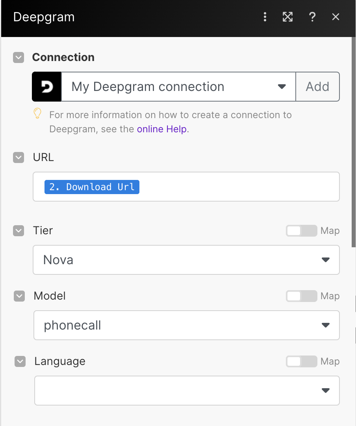356x426 pixels.
Task: Collapse the URL field chevron
Action: tap(19, 157)
